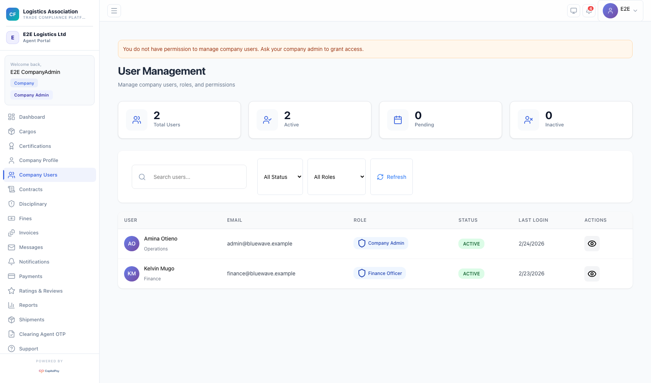Viewport: 651px width, 383px height.
Task: Click the CapitalPay logo in sidebar footer
Action: [x=49, y=371]
